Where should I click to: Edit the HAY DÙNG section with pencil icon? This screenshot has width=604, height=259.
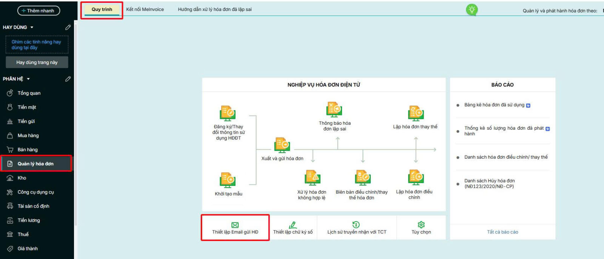68,27
